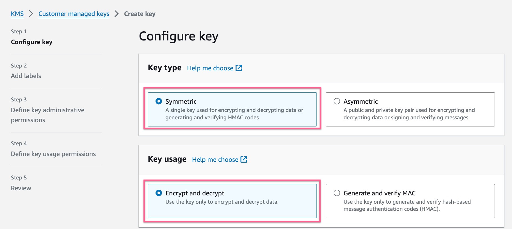The width and height of the screenshot is (512, 229).
Task: Select the Symmetric key type radio button
Action: click(159, 101)
